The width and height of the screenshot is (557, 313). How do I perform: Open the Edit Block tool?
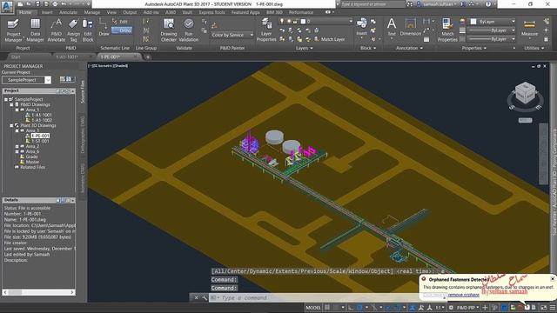tap(88, 30)
